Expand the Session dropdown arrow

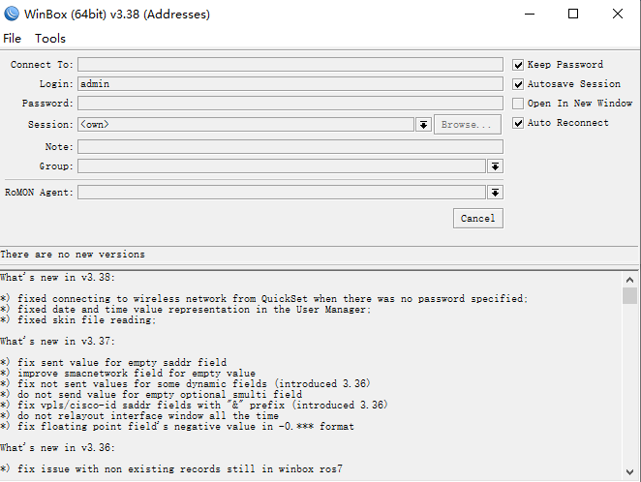coord(423,125)
